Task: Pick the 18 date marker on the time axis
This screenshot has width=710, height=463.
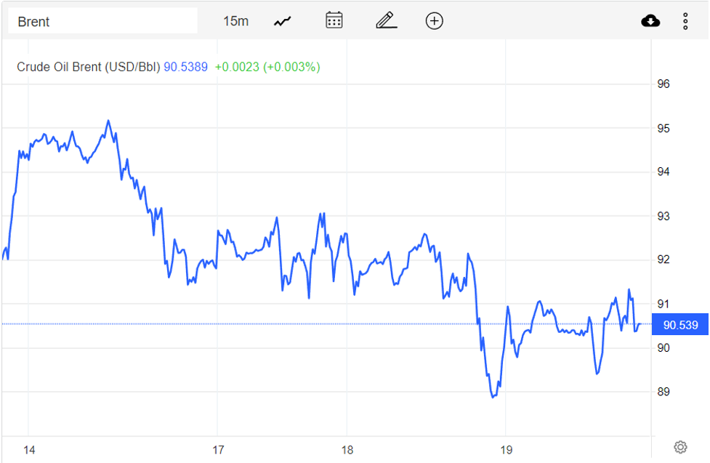Action: [x=347, y=450]
